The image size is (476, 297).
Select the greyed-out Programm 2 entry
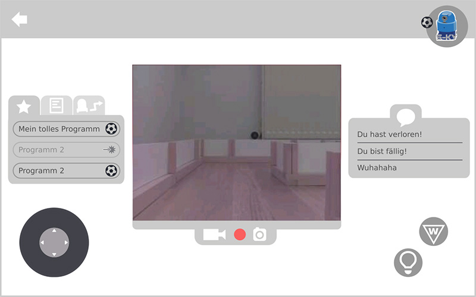tap(59, 150)
